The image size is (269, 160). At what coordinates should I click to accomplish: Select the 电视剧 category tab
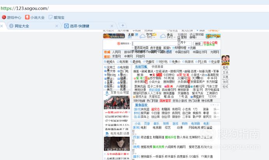tap(196, 123)
